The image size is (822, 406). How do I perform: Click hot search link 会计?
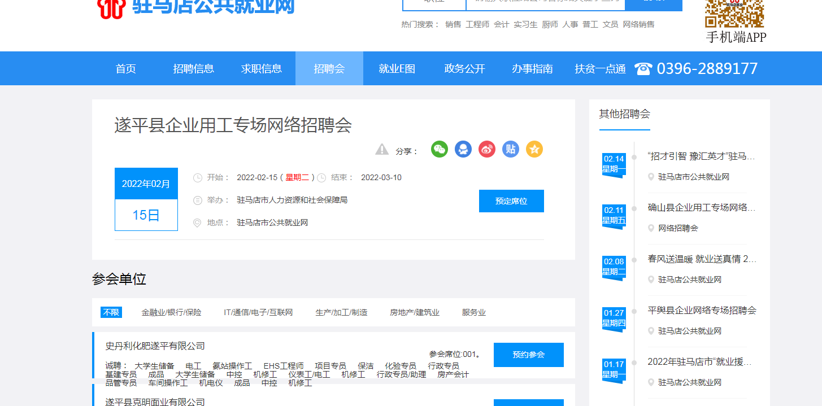click(502, 24)
